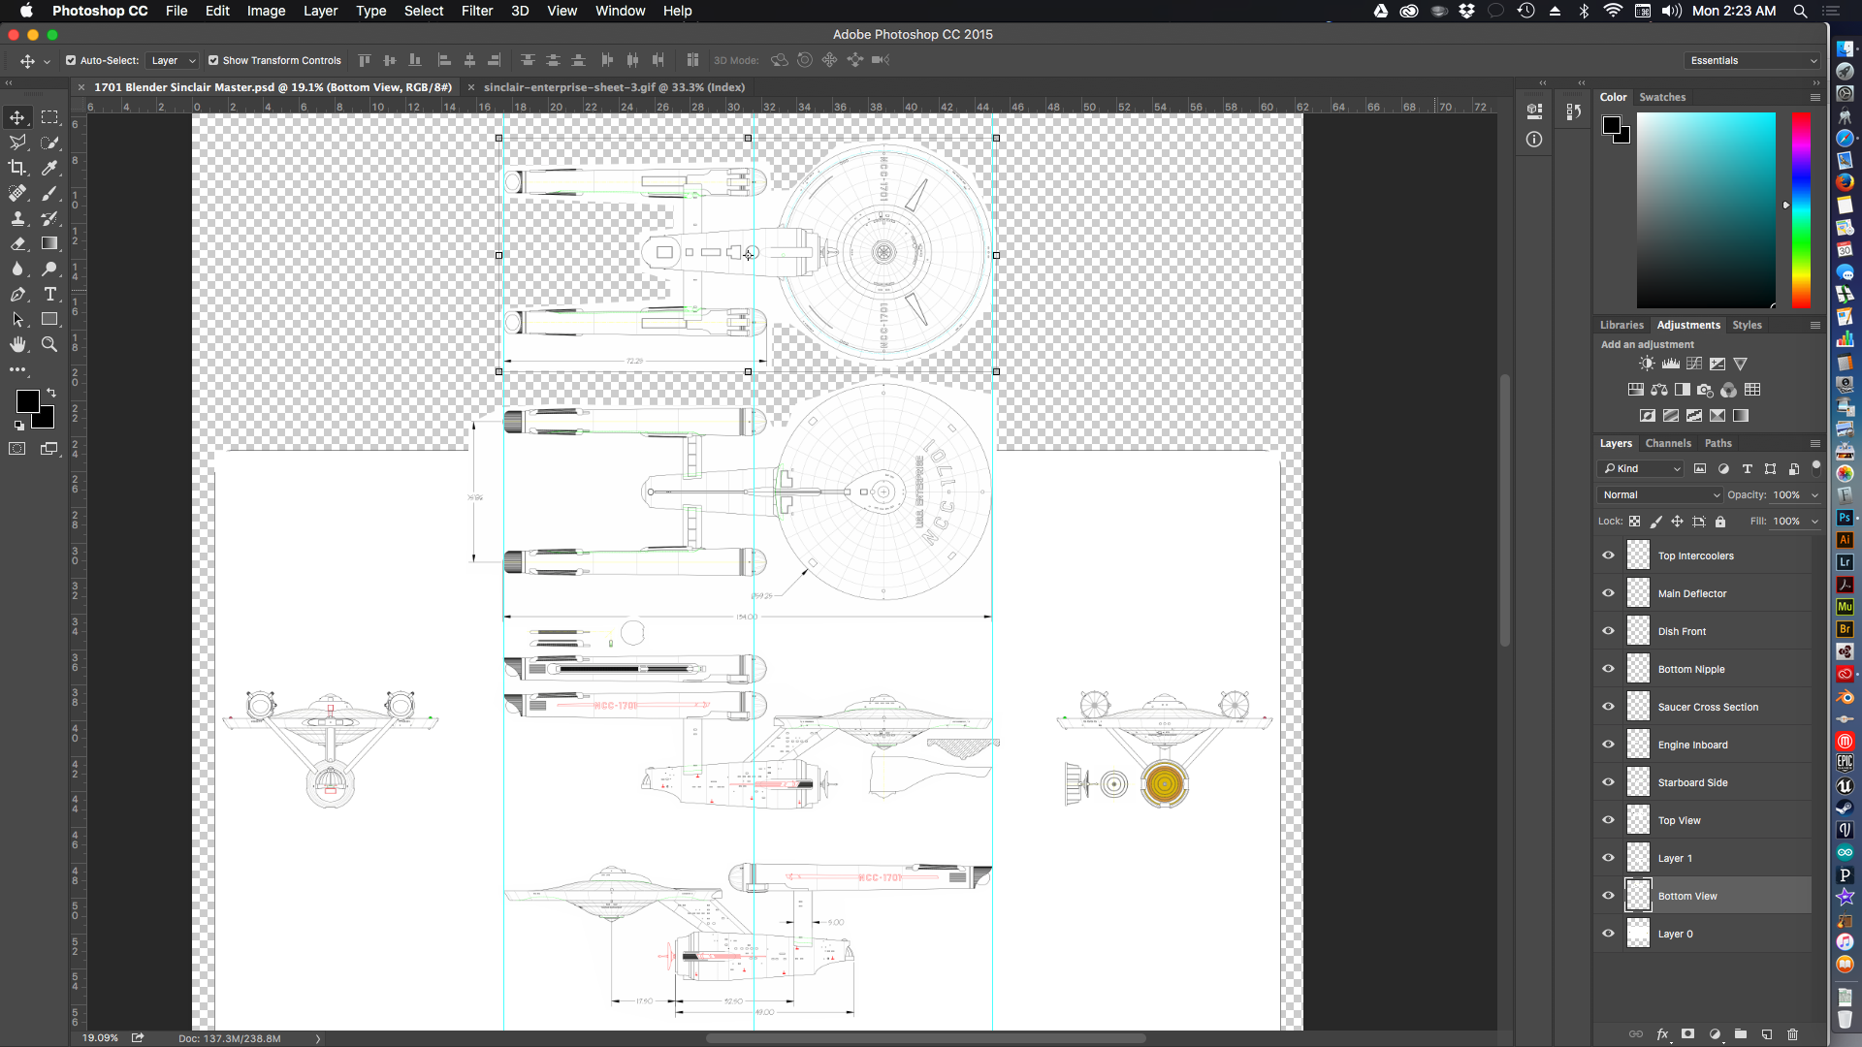Hide Layer 0 visibility eye
The height and width of the screenshot is (1047, 1862).
pos(1609,934)
